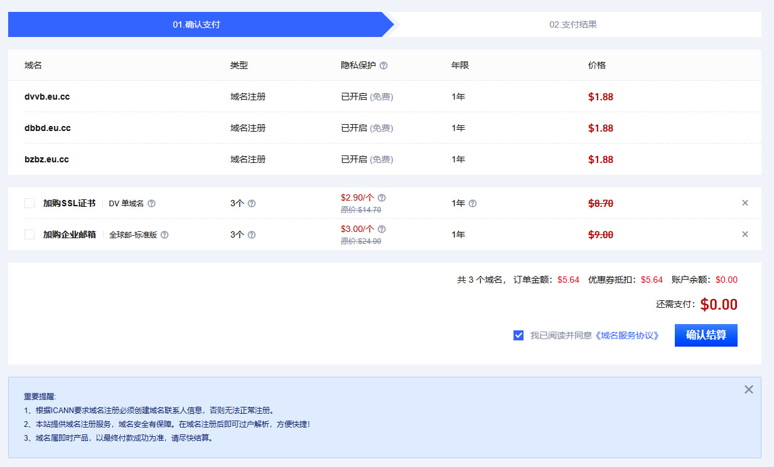This screenshot has height=467, width=774.
Task: Click help icon beside 企业邮箱 3个 quantity
Action: (252, 234)
